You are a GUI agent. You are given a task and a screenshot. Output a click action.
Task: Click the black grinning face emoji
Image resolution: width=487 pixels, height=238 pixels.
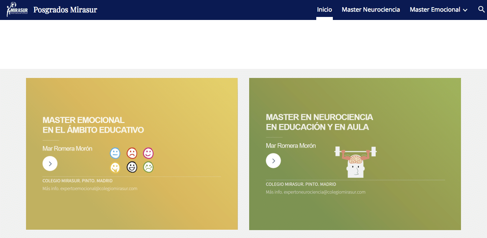[132, 167]
